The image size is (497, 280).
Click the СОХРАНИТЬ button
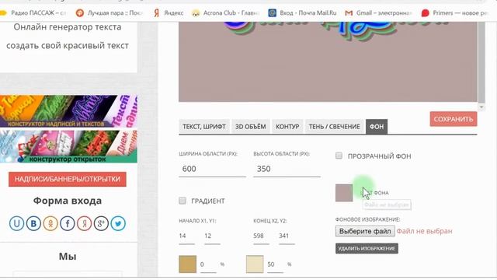tap(454, 119)
